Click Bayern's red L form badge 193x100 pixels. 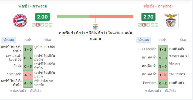38,25
